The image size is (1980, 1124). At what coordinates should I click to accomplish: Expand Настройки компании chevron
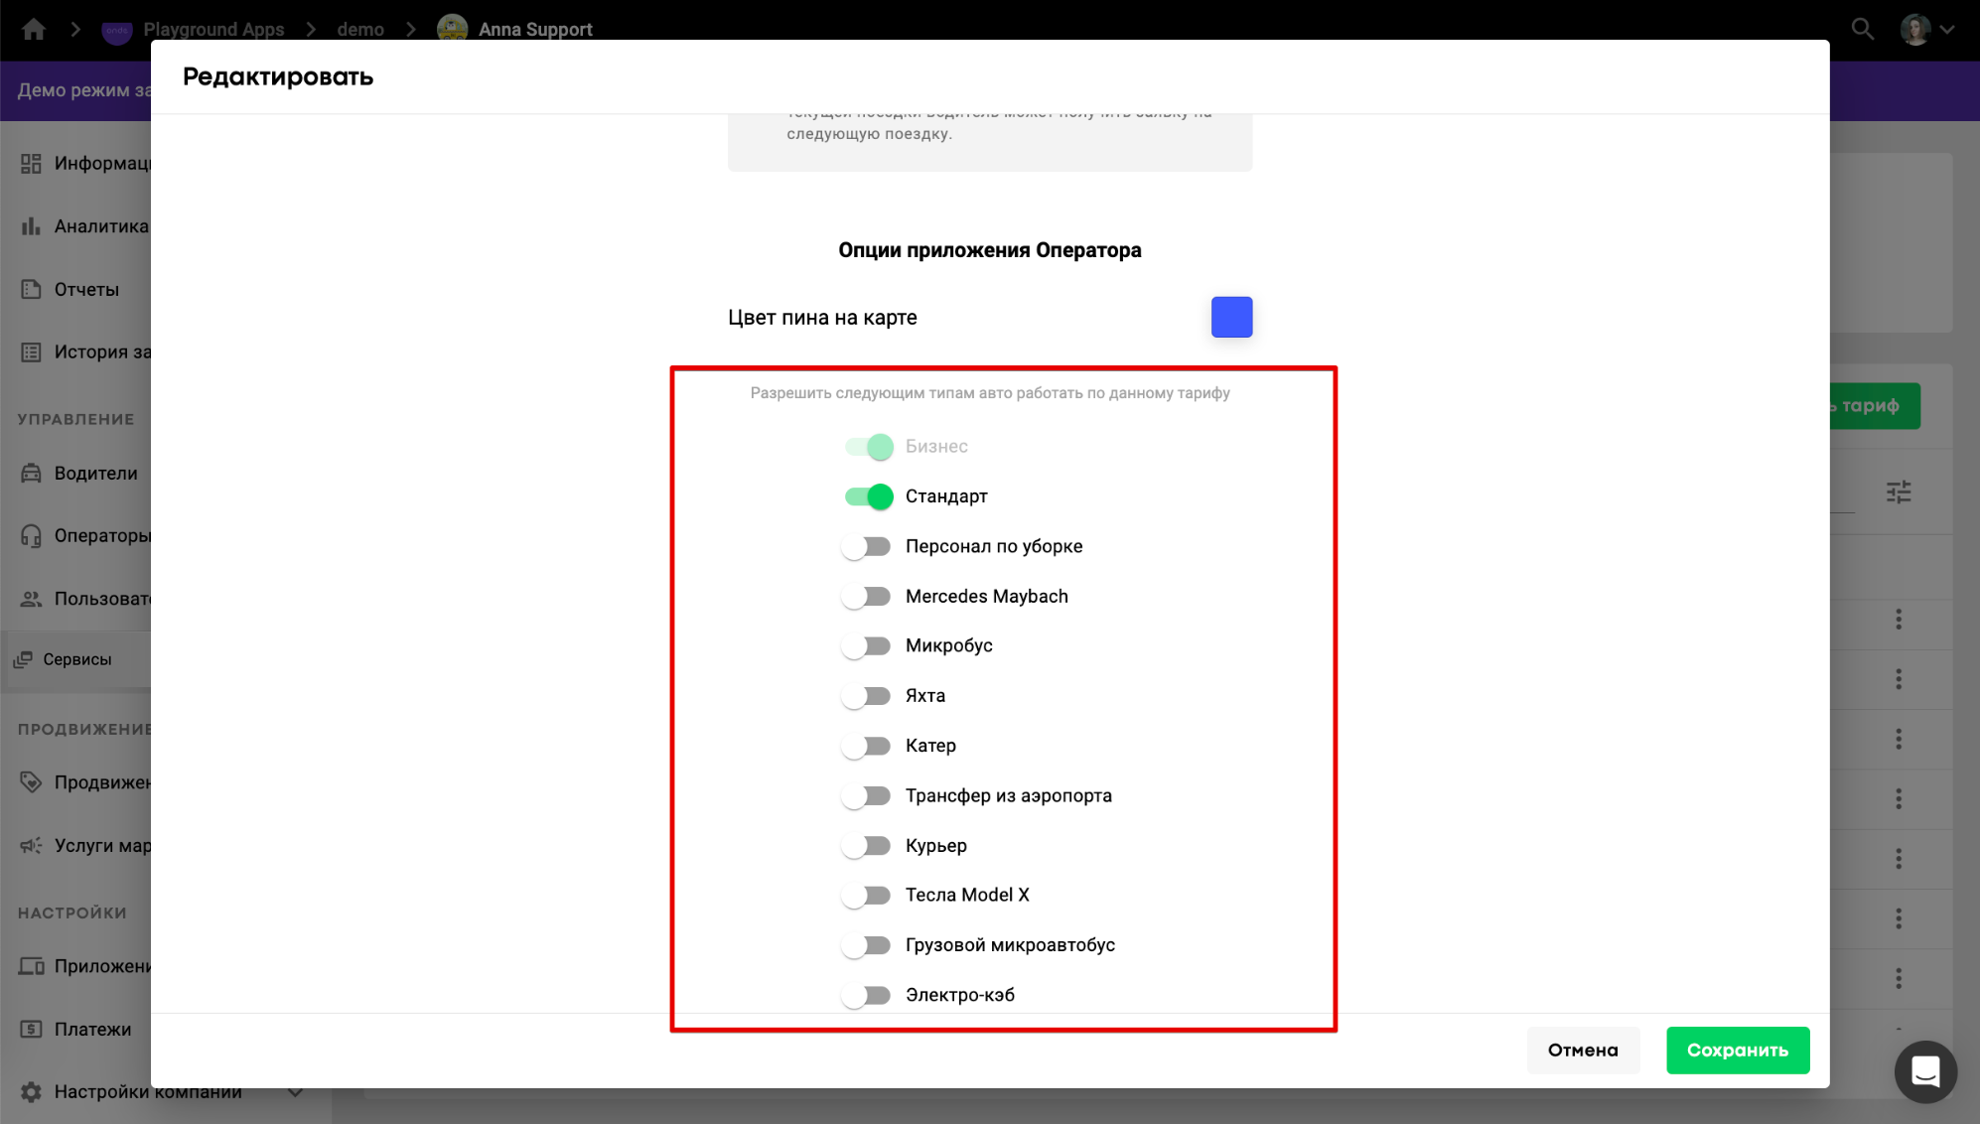[x=295, y=1091]
